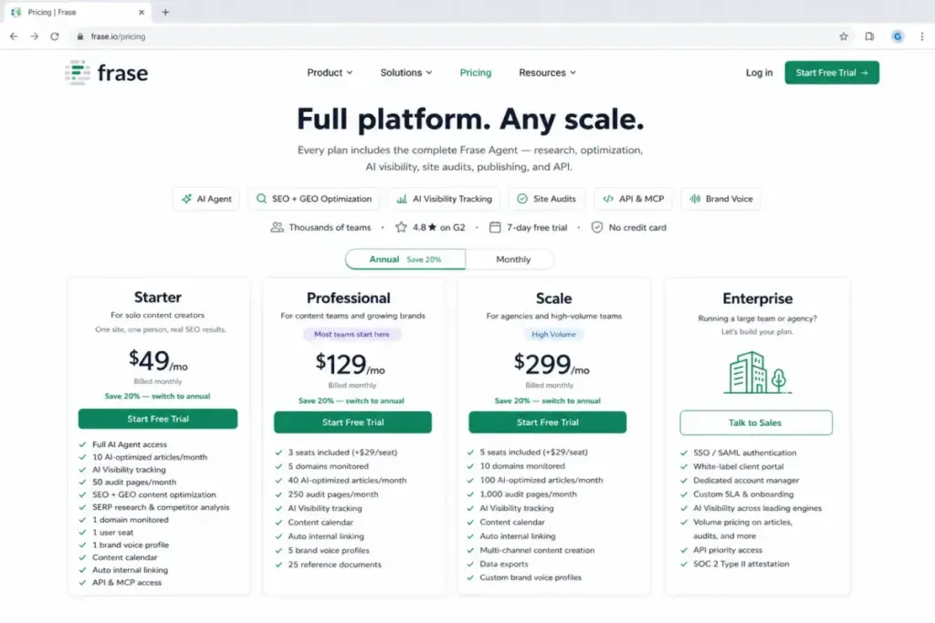The height and width of the screenshot is (623, 935).
Task: Click the Brand Voice waveform icon
Action: 695,199
